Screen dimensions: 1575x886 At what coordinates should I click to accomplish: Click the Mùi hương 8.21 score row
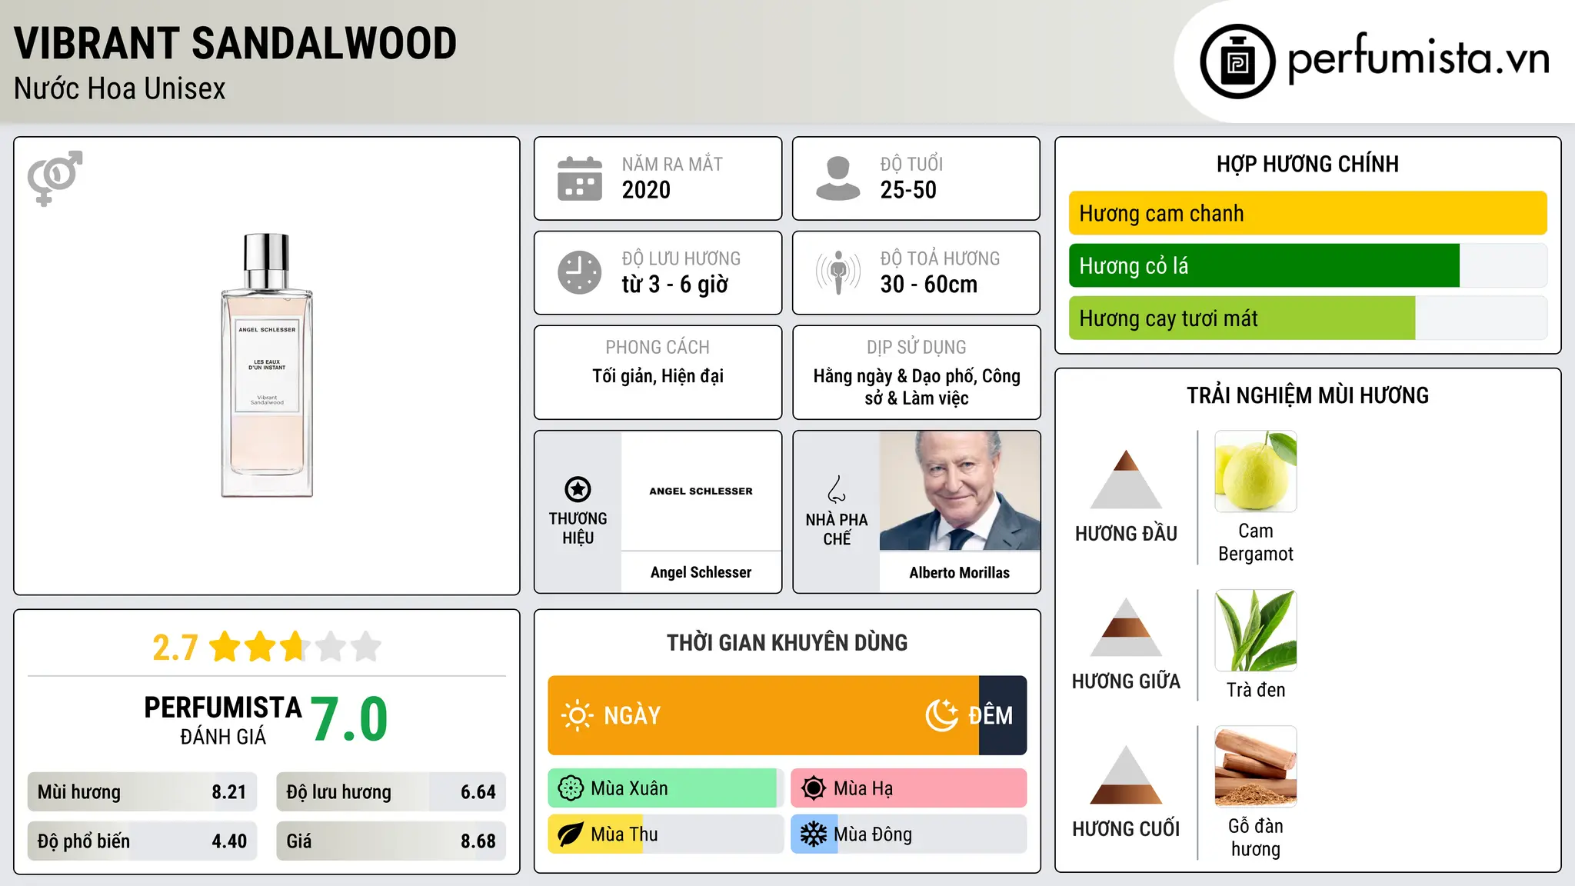click(x=142, y=792)
